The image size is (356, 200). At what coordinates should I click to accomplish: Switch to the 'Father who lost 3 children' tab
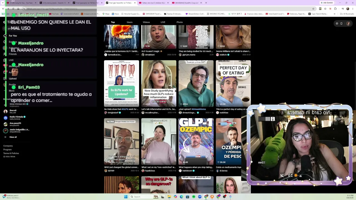(154, 3)
